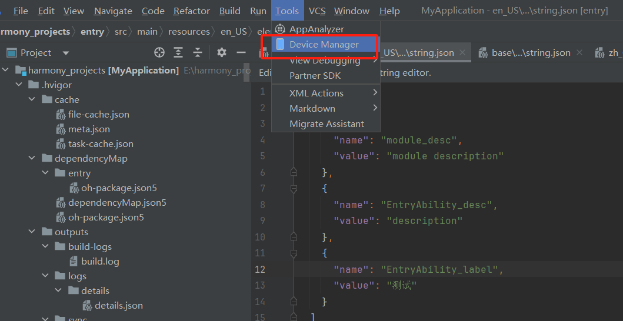
Task: Open the Window menu
Action: [352, 11]
